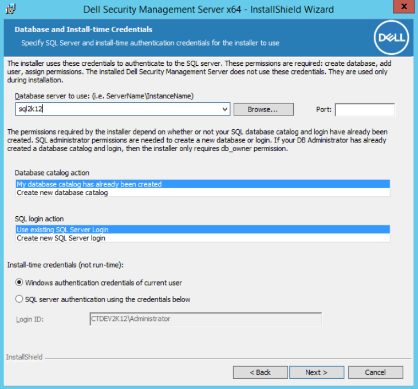Go to previous step with Back

pos(260,372)
